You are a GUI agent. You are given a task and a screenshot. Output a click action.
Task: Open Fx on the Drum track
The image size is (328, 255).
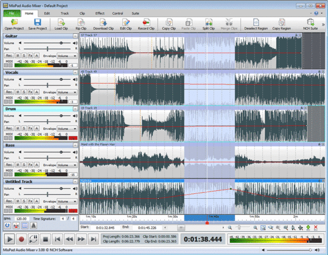(x=30, y=129)
